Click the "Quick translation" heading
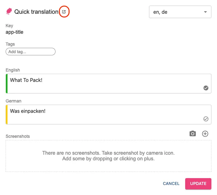This screenshot has width=217, height=195. pos(36,12)
